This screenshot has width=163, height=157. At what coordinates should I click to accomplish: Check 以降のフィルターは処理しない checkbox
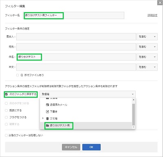pyautogui.click(x=6, y=135)
